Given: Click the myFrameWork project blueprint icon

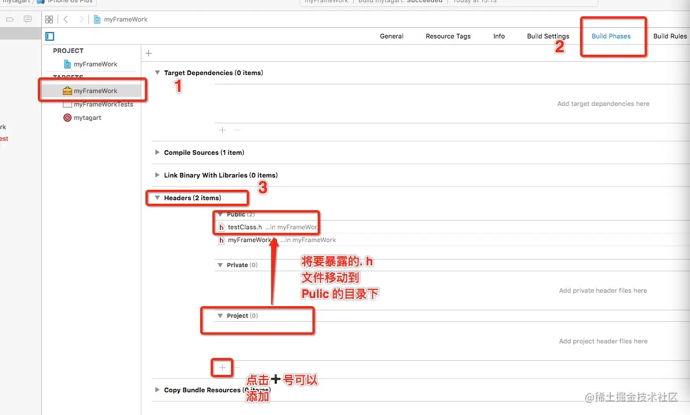Looking at the screenshot, I should [x=67, y=64].
